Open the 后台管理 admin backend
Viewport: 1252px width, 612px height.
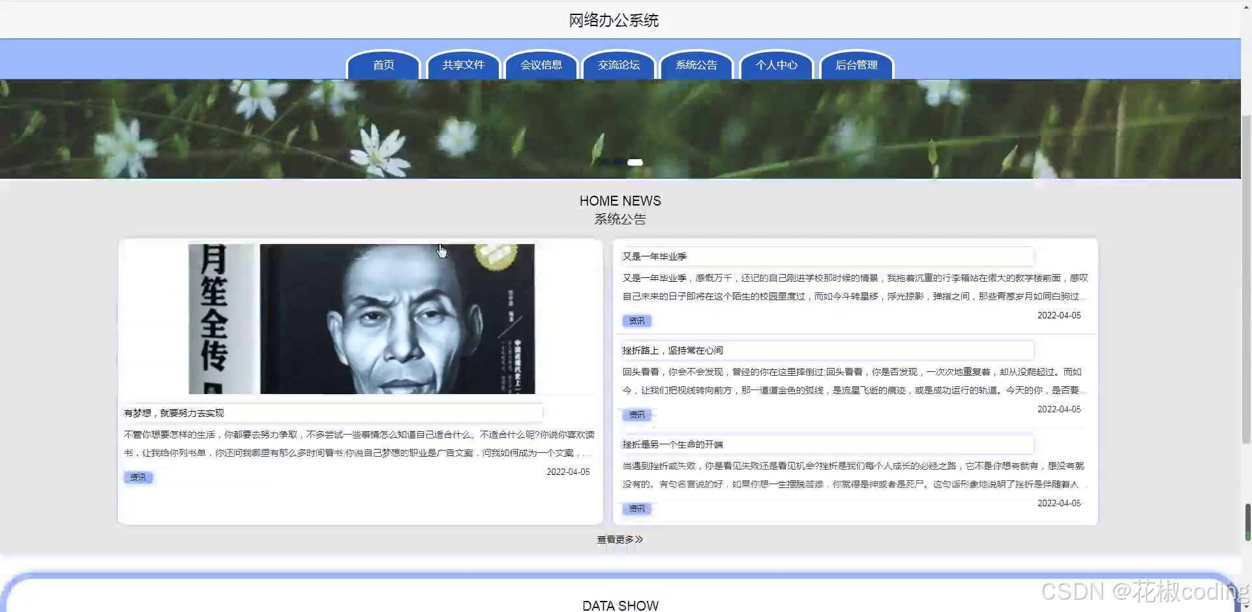pyautogui.click(x=856, y=65)
